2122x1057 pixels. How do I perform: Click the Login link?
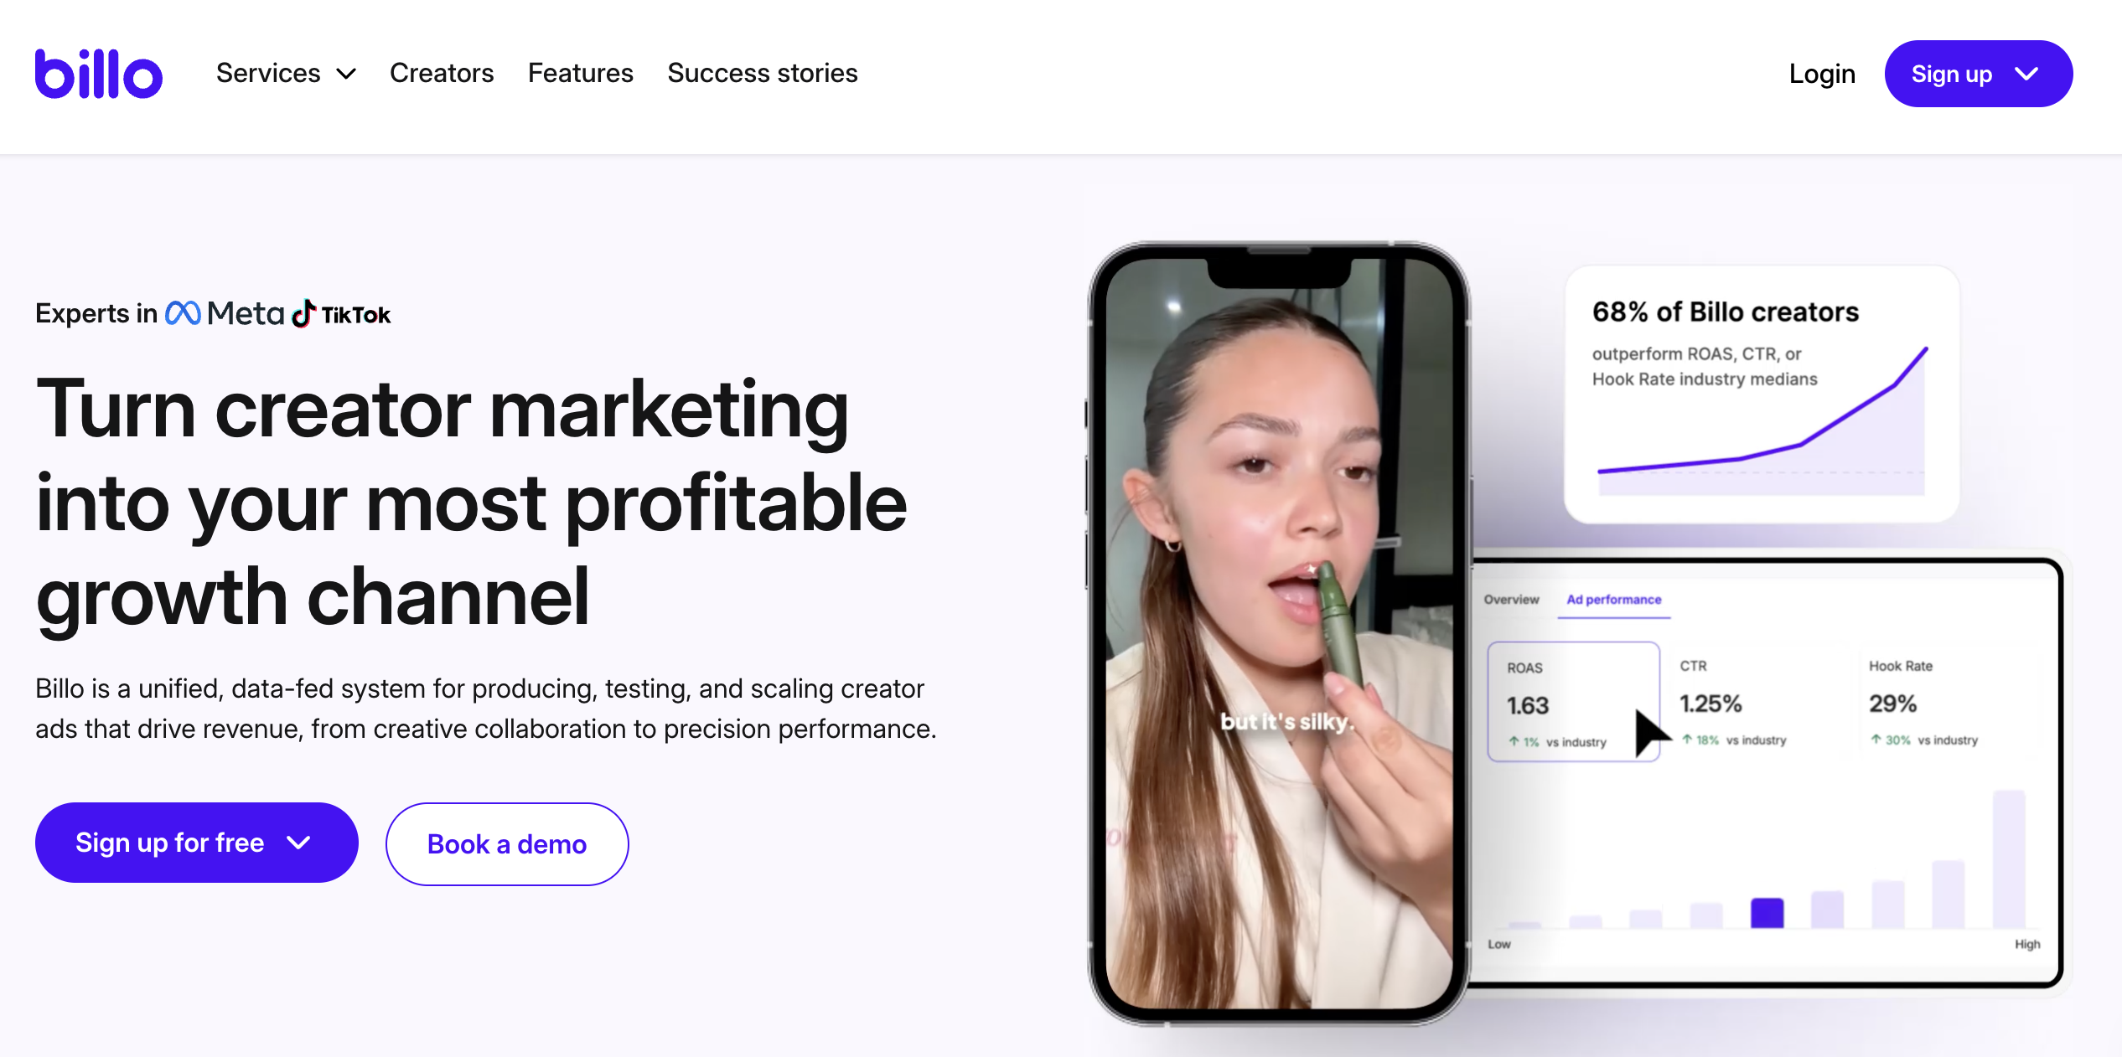(1822, 74)
